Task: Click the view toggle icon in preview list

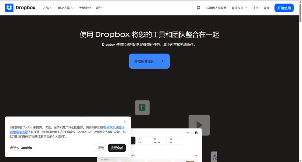Action: (196, 156)
